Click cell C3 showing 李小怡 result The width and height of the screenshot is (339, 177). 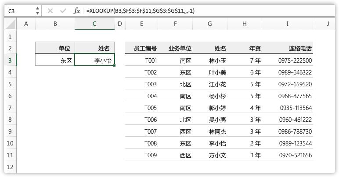(x=94, y=60)
